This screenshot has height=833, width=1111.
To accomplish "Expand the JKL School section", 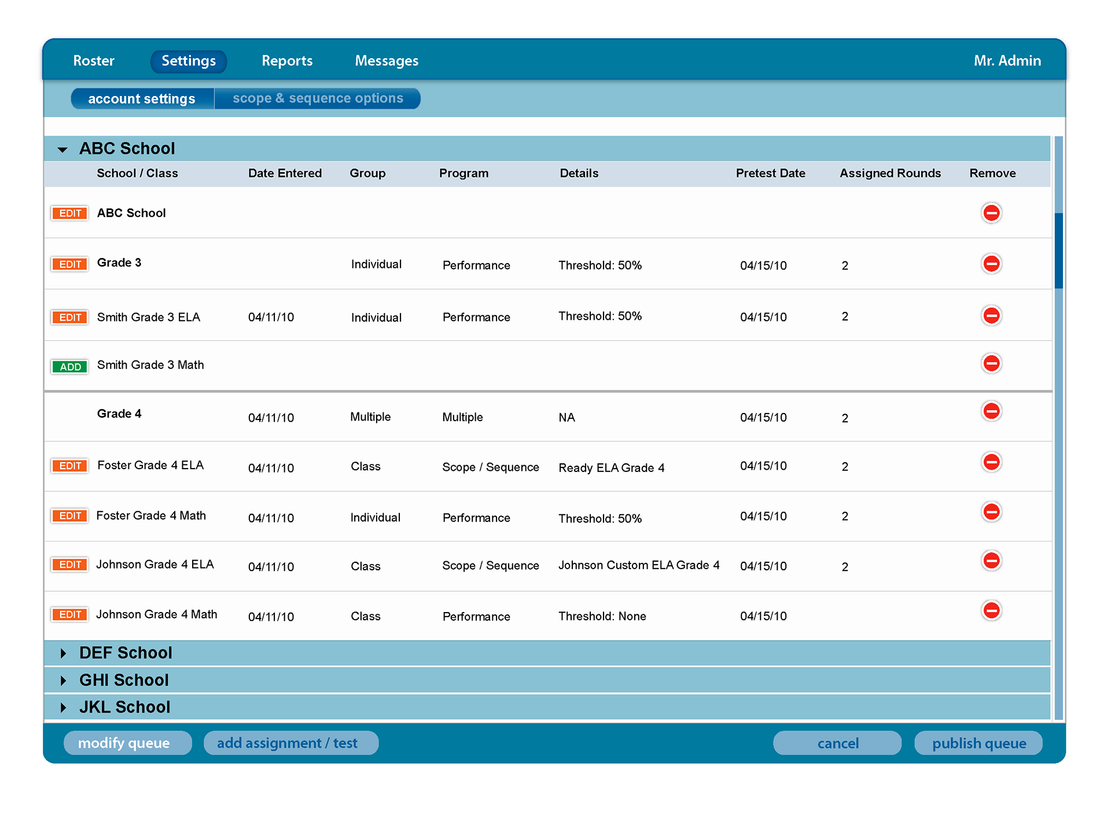I will click(x=63, y=707).
